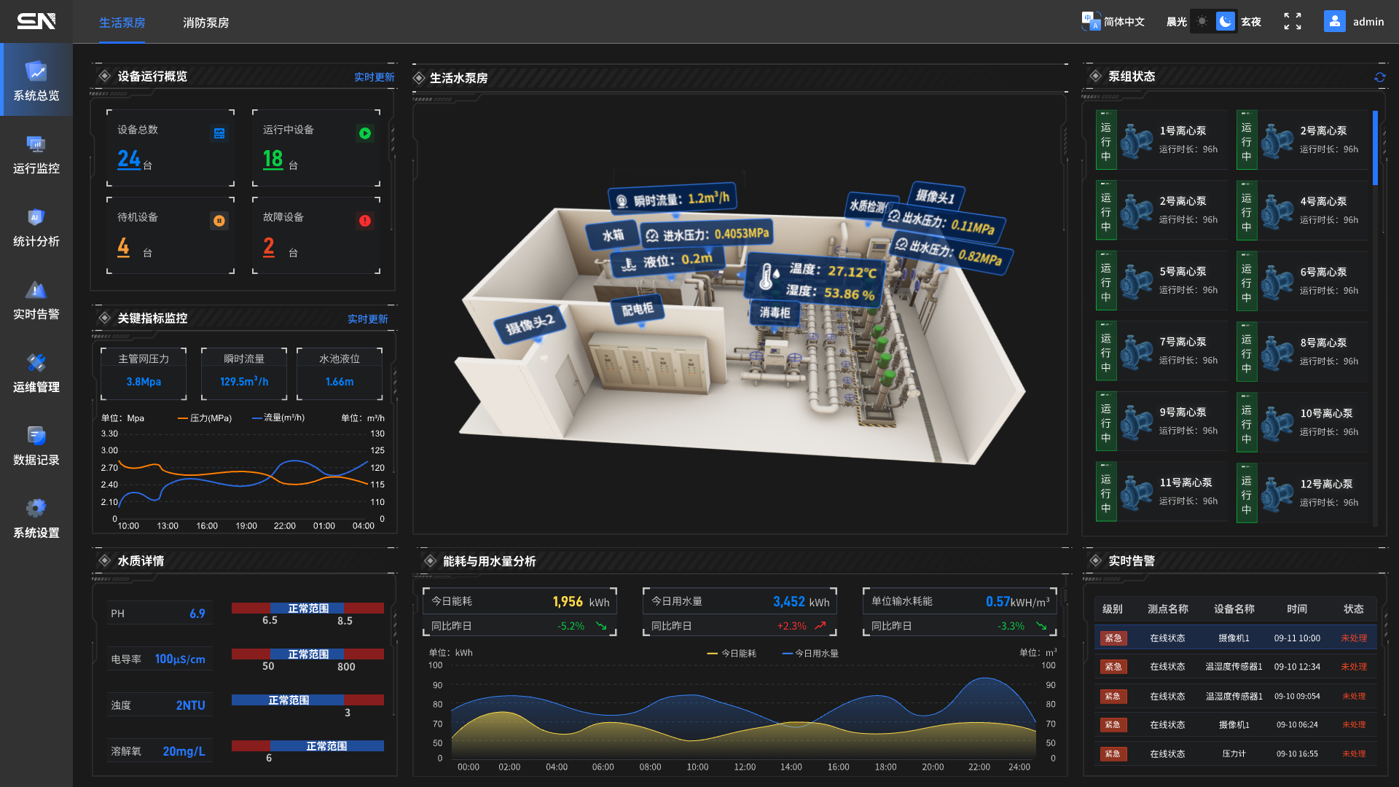1399x787 pixels.
Task: Open 实时告警 warning icon in sidebar
Action: 36,290
